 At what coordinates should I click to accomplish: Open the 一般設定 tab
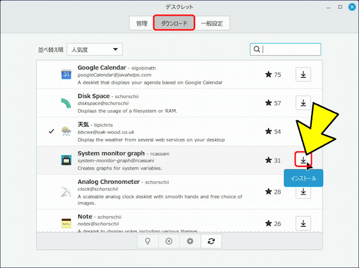pyautogui.click(x=212, y=23)
